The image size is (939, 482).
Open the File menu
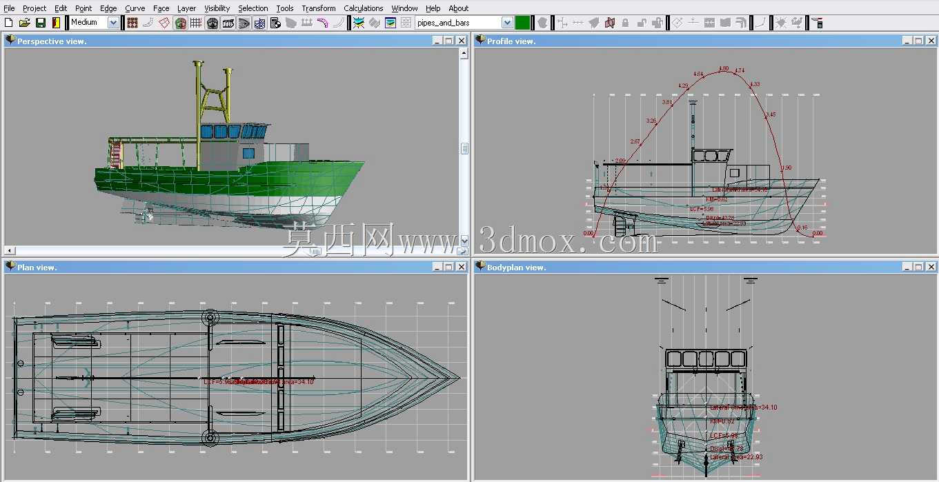click(x=9, y=8)
